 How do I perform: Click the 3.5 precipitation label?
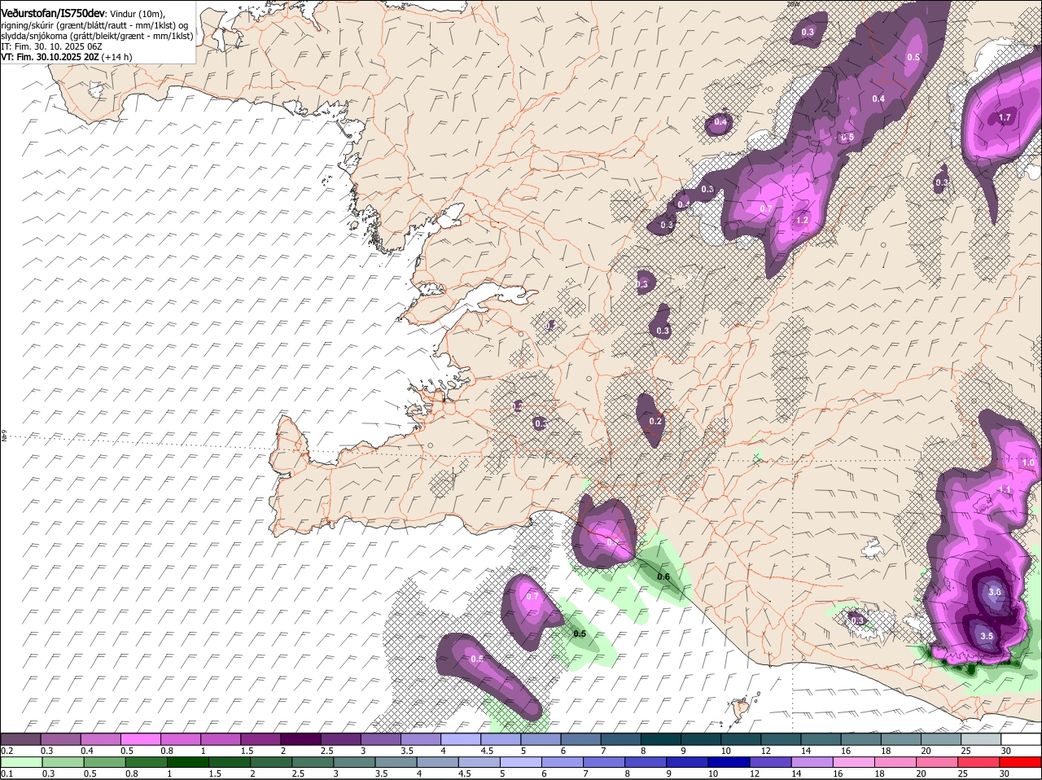(987, 636)
